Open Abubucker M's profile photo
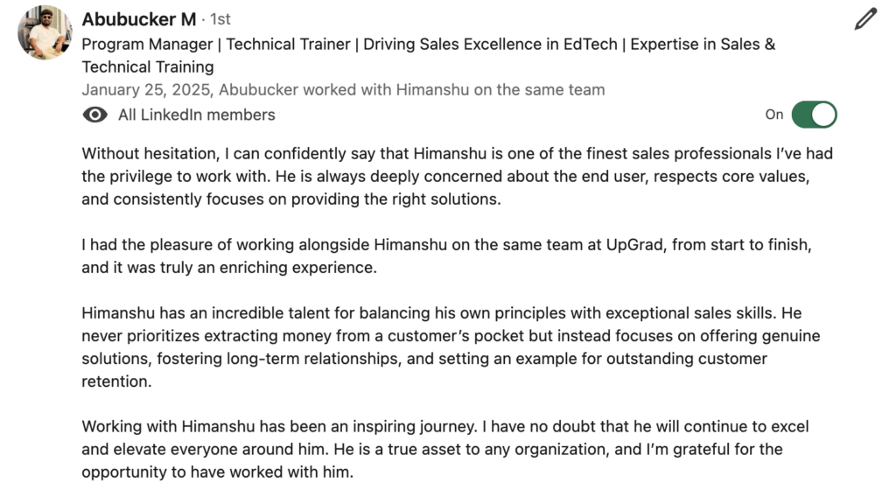Viewport: 896px width, 490px height. point(45,32)
